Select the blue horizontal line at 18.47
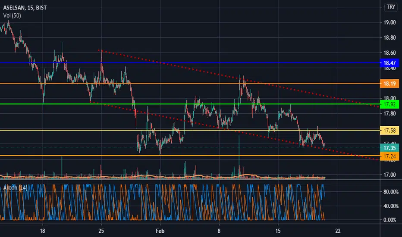This screenshot has height=237, width=402. 190,62
